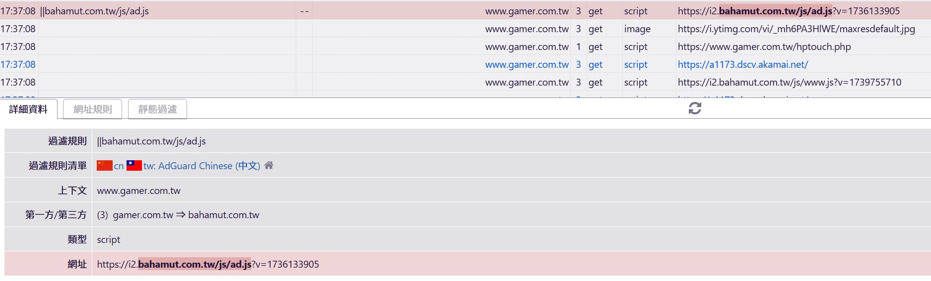Click the China flag icon in filter list

point(104,165)
